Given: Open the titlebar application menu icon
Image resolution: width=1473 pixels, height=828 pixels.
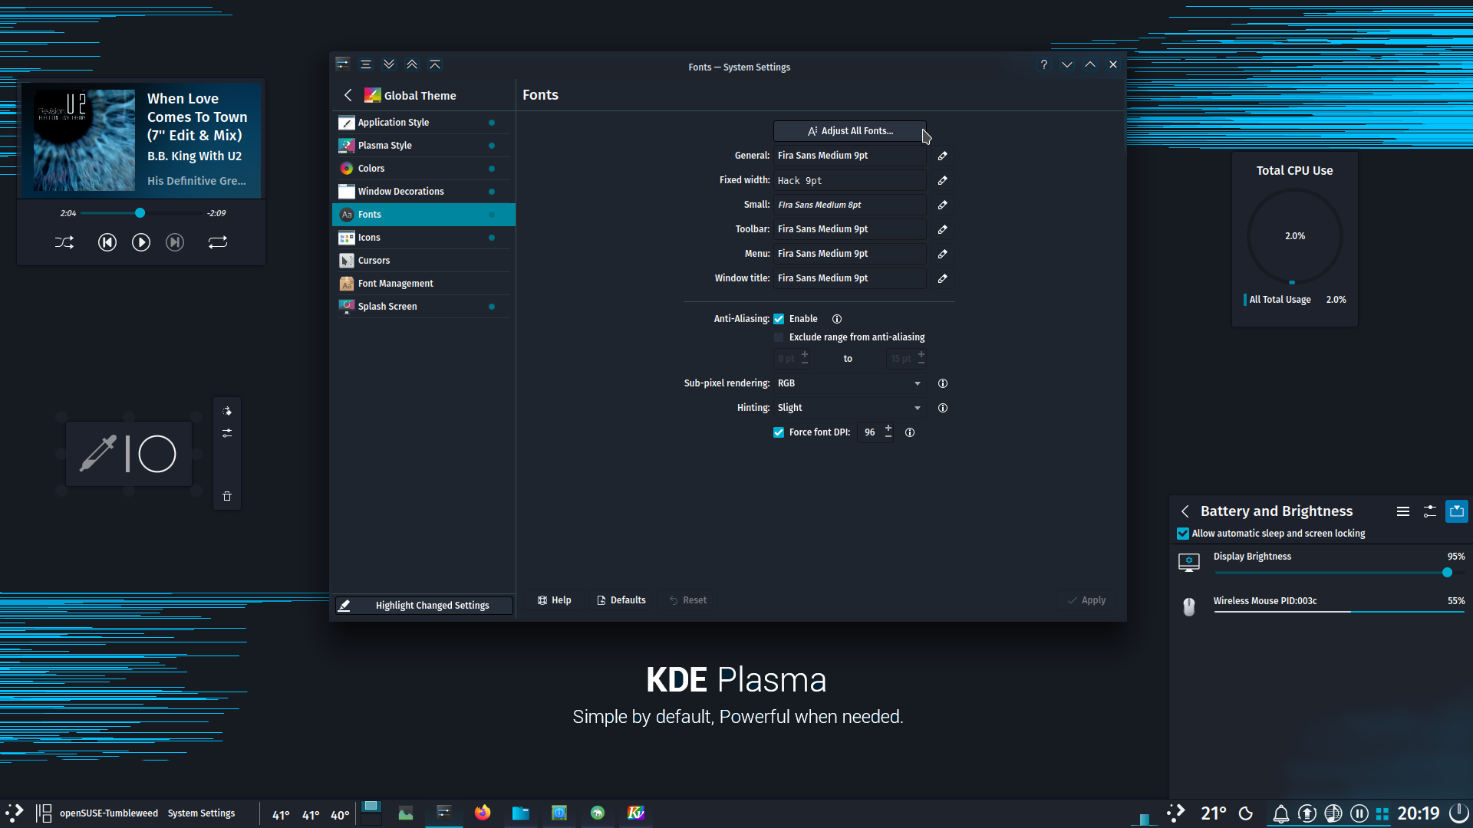Looking at the screenshot, I should click(x=366, y=64).
